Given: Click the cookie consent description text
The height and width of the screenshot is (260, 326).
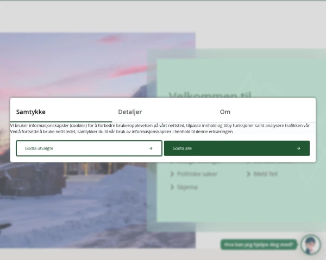Looking at the screenshot, I should click(x=160, y=128).
